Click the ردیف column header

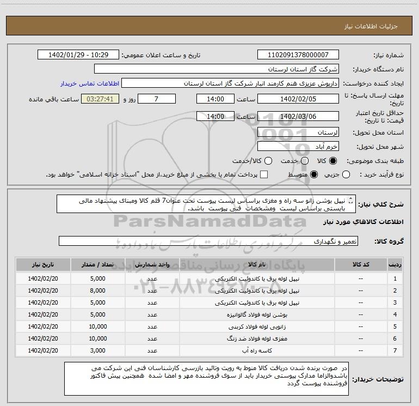point(395,265)
